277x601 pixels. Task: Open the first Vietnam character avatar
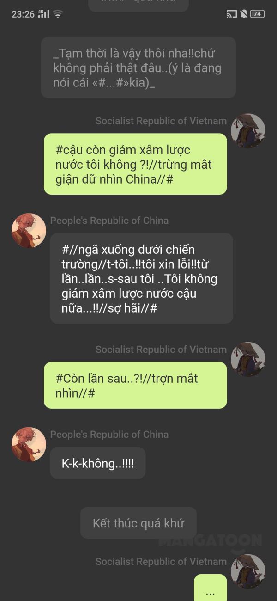click(x=248, y=131)
